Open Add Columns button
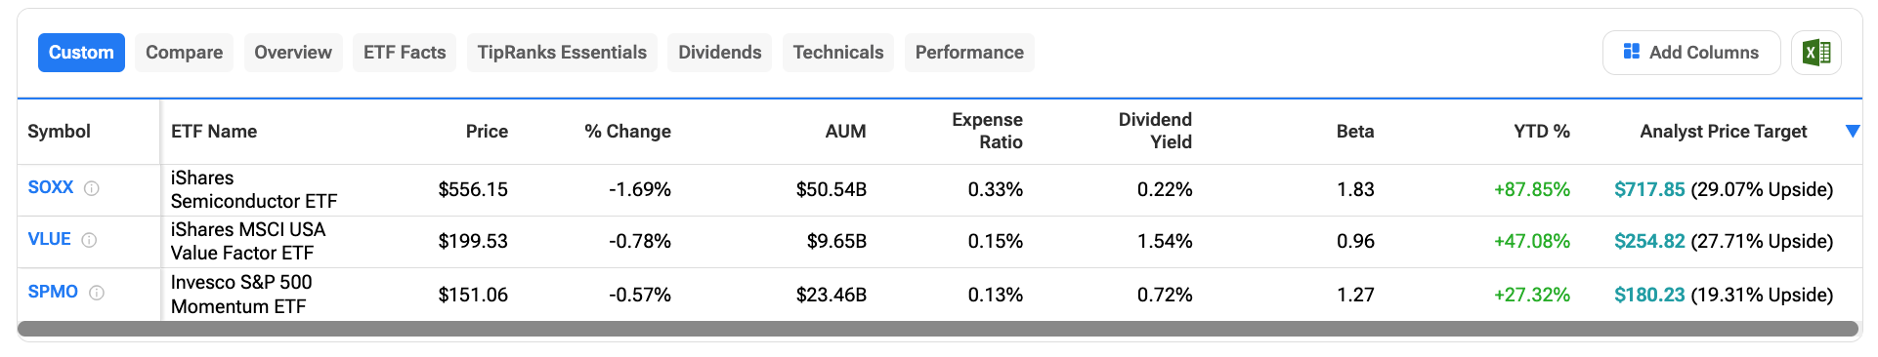Image resolution: width=1878 pixels, height=357 pixels. (x=1691, y=53)
